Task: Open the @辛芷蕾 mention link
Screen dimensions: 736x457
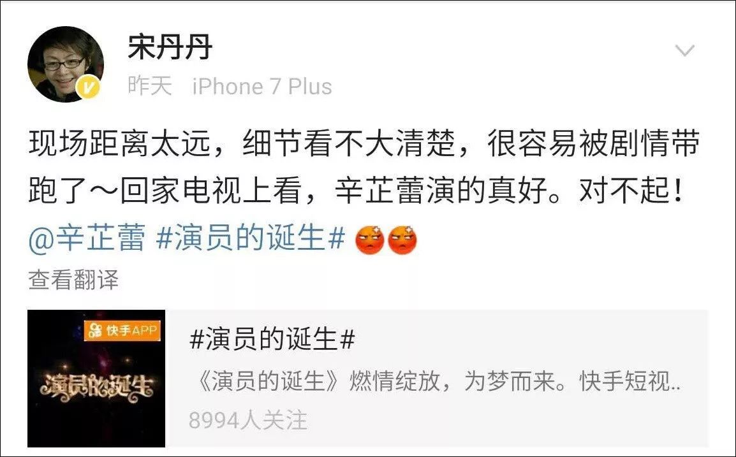Action: (x=87, y=238)
